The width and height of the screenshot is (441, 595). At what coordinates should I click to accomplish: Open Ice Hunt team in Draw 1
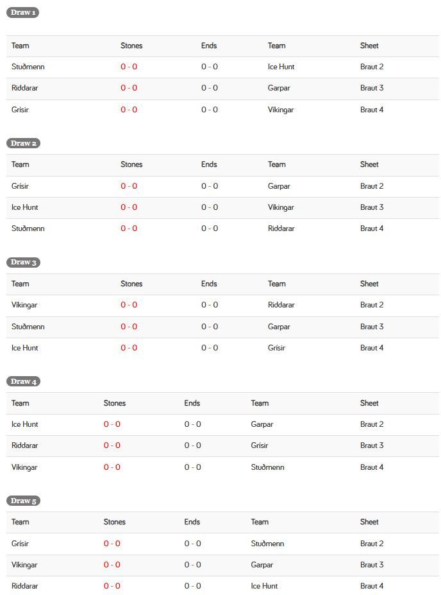(281, 67)
